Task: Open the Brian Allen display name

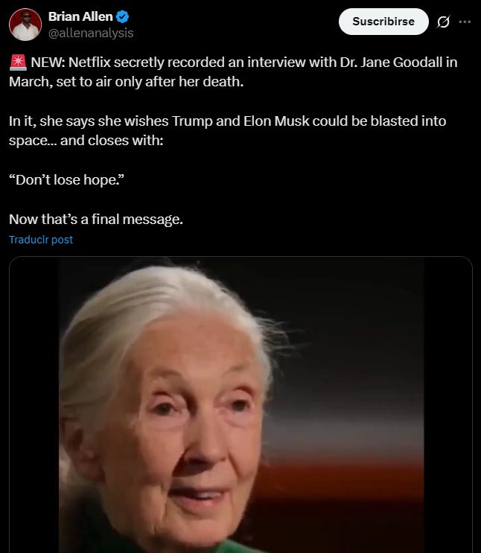Action: [x=80, y=16]
